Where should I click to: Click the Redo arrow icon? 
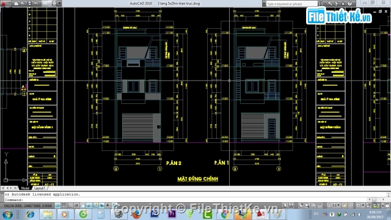coord(45,3)
